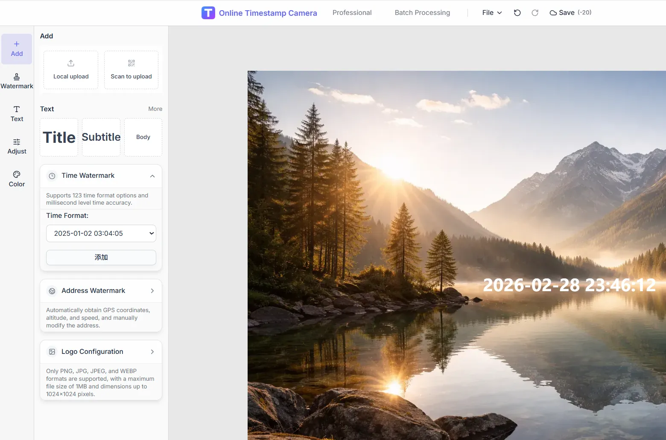This screenshot has width=666, height=440.
Task: Open the Watermark sidebar panel
Action: pyautogui.click(x=17, y=81)
